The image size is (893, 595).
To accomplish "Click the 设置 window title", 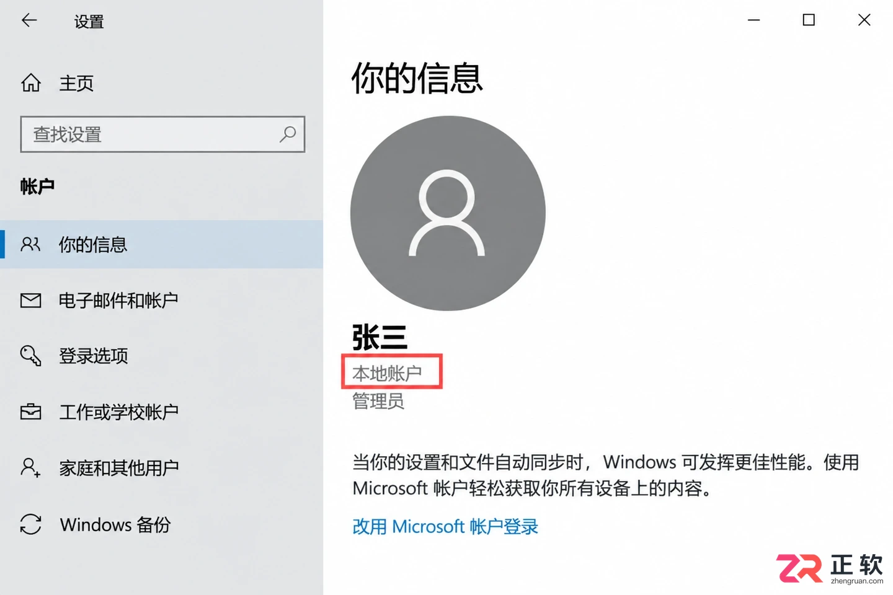I will [x=89, y=22].
